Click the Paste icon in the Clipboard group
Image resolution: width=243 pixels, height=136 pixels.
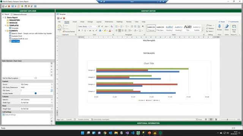(x=60, y=27)
